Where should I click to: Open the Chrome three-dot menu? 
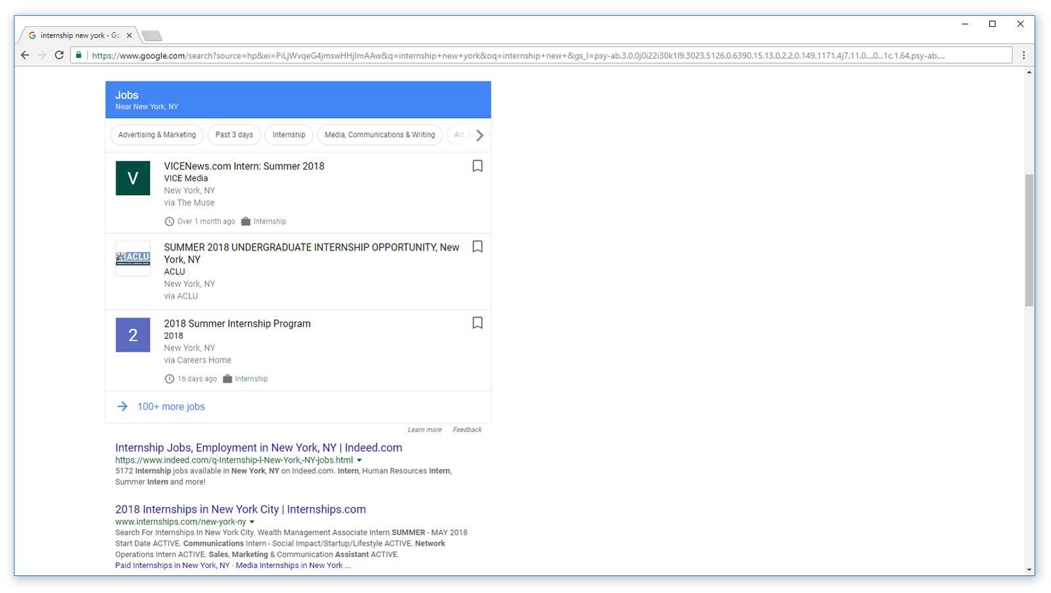tap(1023, 55)
